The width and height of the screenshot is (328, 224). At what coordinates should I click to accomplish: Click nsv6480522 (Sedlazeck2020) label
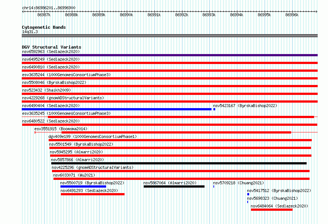51,121
